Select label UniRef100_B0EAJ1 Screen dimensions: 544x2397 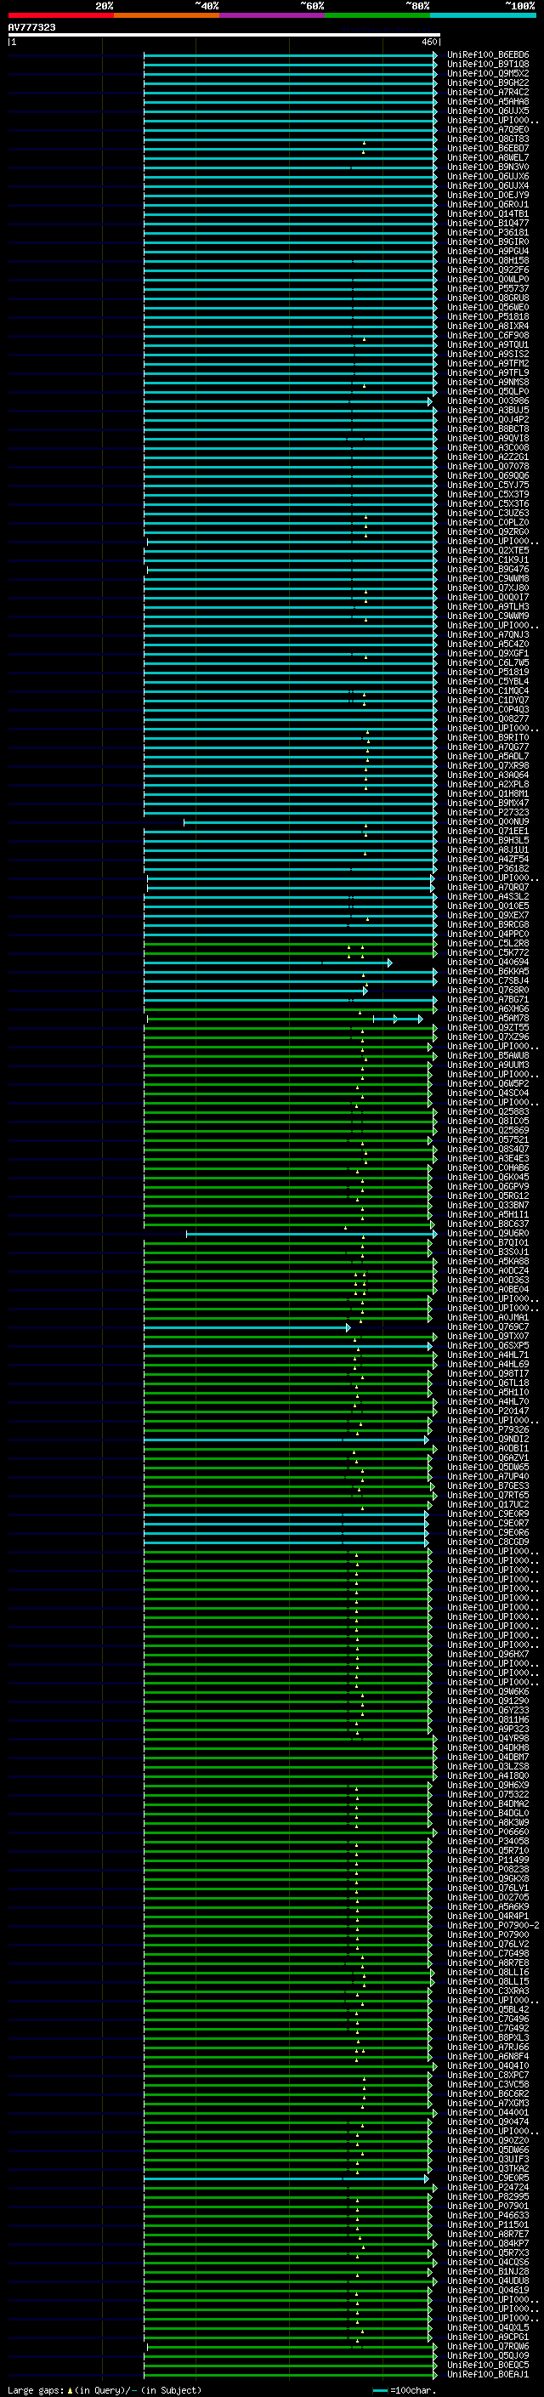[x=488, y=2374]
